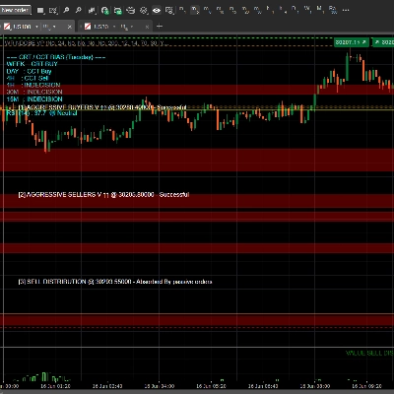Toggle the highlighted eye visibility icon
Image resolution: width=394 pixels, height=394 pixels.
tap(157, 11)
